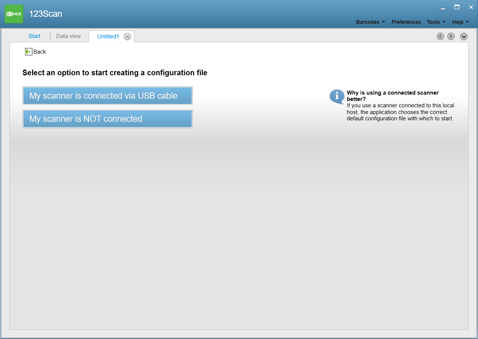Open the tab list dropdown chevron
The height and width of the screenshot is (339, 478).
(464, 36)
